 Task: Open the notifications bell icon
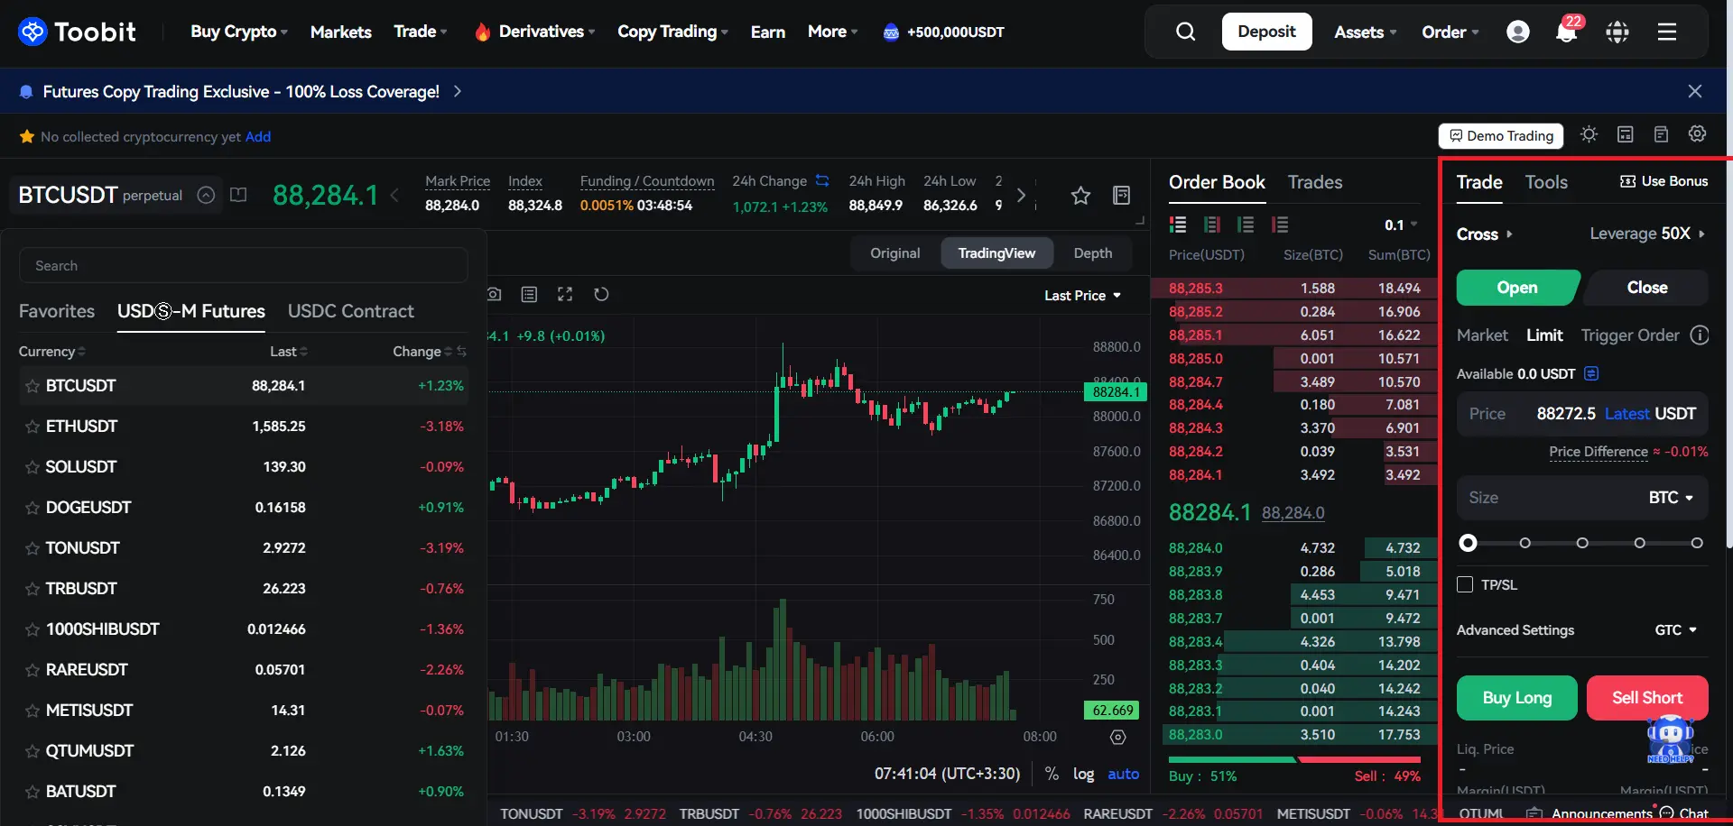[x=1566, y=32]
